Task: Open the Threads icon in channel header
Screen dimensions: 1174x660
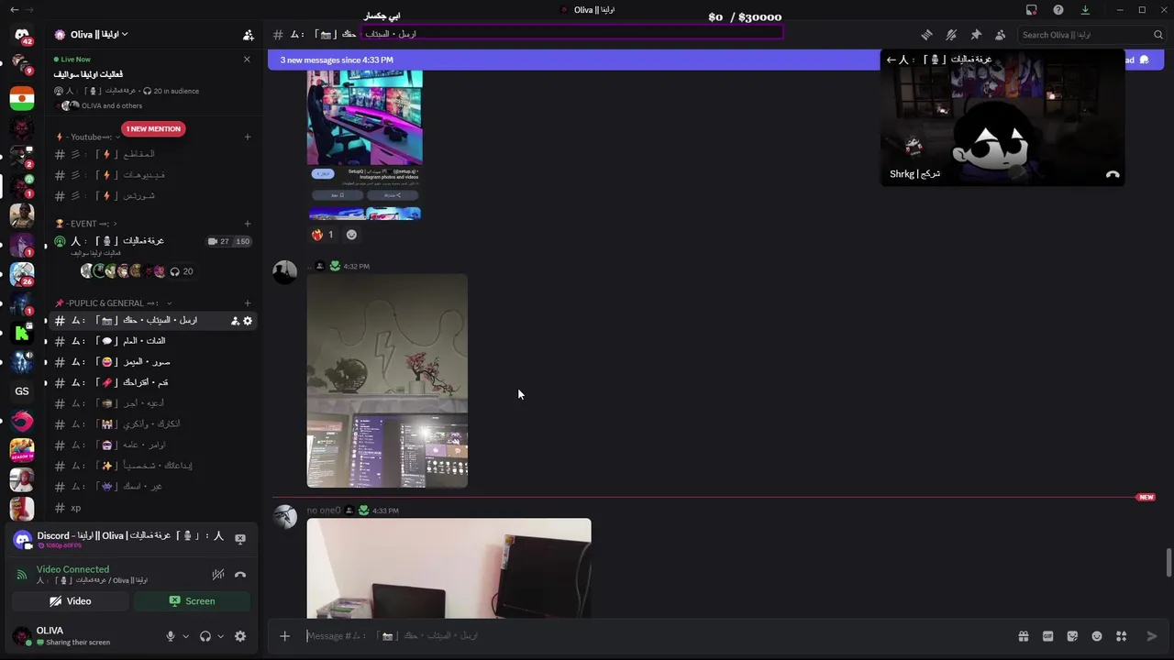Action: (926, 35)
